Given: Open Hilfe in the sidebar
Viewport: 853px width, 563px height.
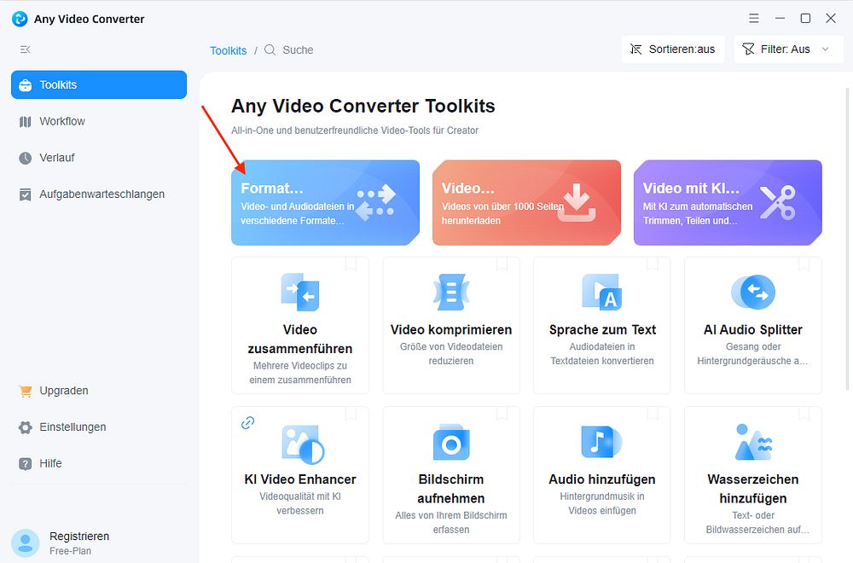Looking at the screenshot, I should click(x=98, y=463).
